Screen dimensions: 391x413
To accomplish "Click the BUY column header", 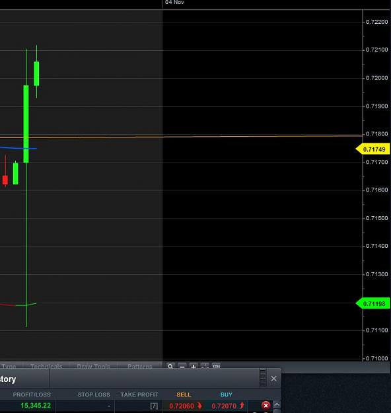I will (x=227, y=394).
